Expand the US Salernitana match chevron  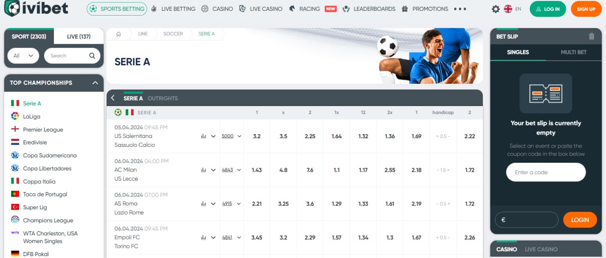[x=214, y=136]
